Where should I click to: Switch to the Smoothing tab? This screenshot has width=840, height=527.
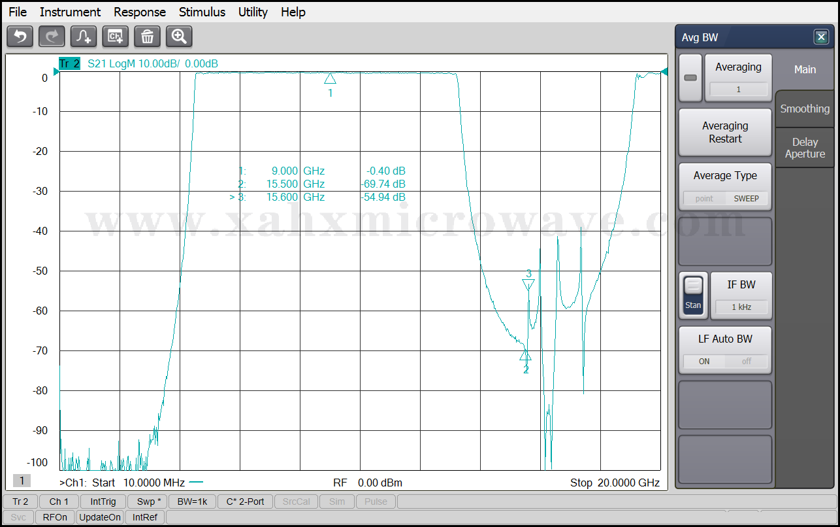(x=805, y=109)
